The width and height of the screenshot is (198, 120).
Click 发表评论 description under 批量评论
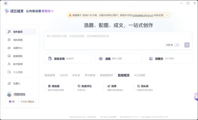pyautogui.click(x=82, y=90)
